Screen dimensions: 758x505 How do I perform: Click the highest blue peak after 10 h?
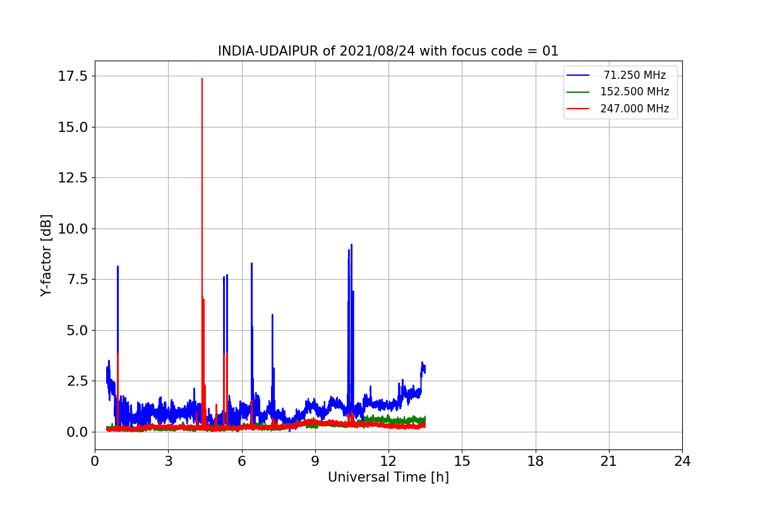pos(351,246)
